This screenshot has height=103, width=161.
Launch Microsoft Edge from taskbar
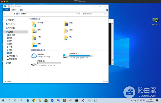point(27,100)
